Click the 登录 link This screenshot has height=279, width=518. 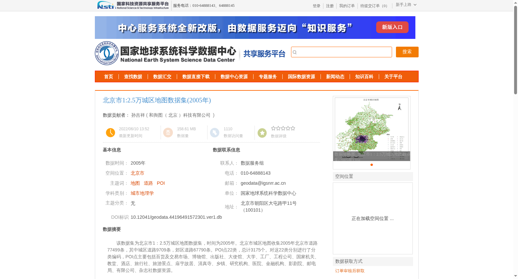click(317, 6)
